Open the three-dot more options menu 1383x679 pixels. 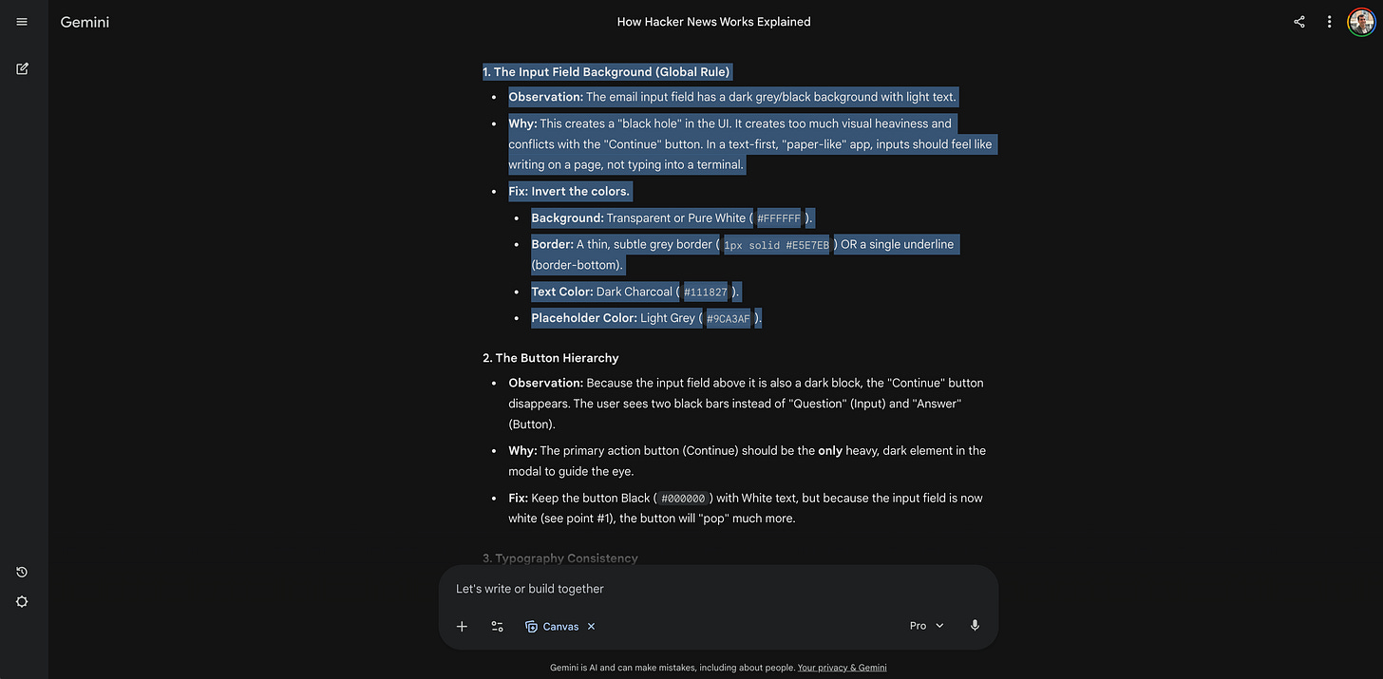1329,21
